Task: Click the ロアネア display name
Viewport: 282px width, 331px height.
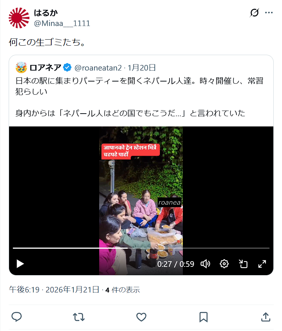Action: (x=45, y=68)
